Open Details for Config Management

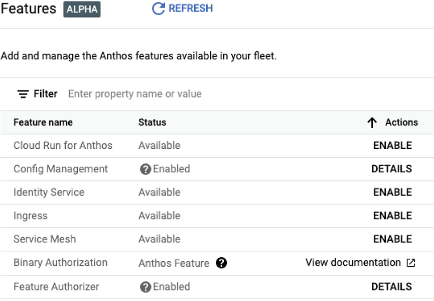pyautogui.click(x=392, y=169)
